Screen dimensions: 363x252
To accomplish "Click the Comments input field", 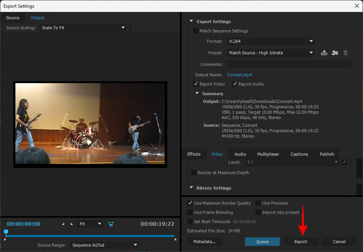I will [288, 64].
